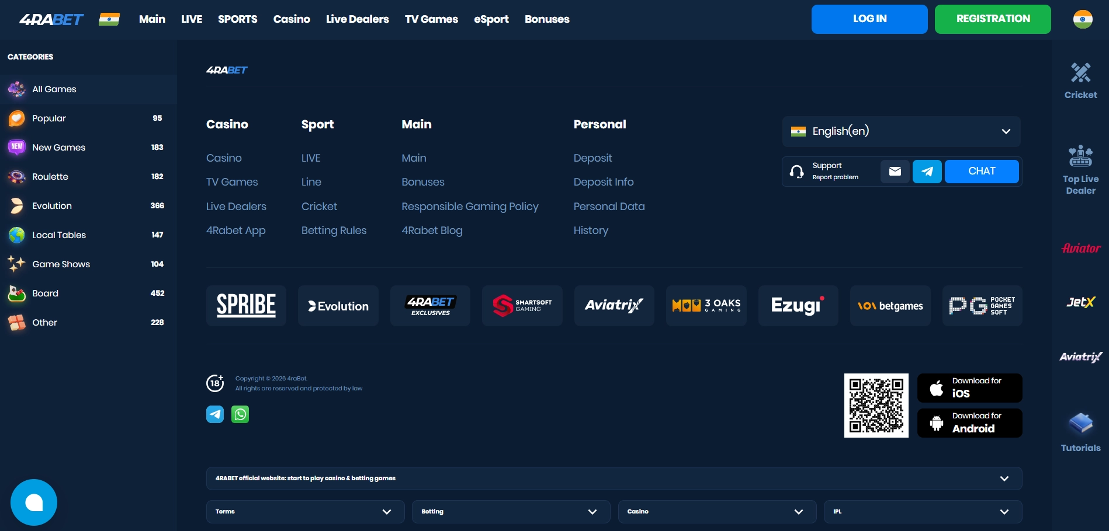The width and height of the screenshot is (1109, 531).
Task: Select Game Shows category
Action: (88, 264)
